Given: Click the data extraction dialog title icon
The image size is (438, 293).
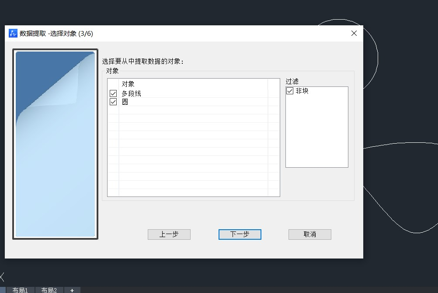Looking at the screenshot, I should pos(13,33).
